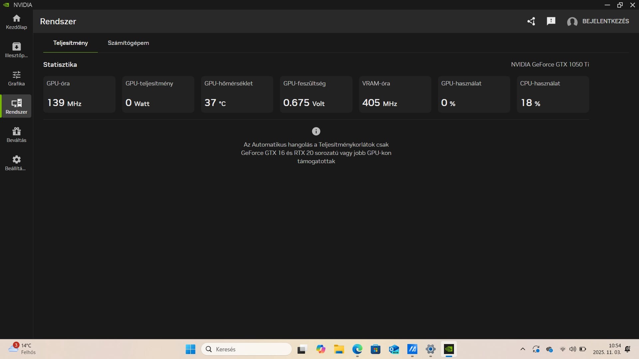Click the info circle icon
The width and height of the screenshot is (639, 359).
(x=316, y=131)
